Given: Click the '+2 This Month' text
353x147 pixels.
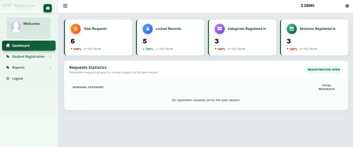Looking at the screenshot, I should click(164, 49).
